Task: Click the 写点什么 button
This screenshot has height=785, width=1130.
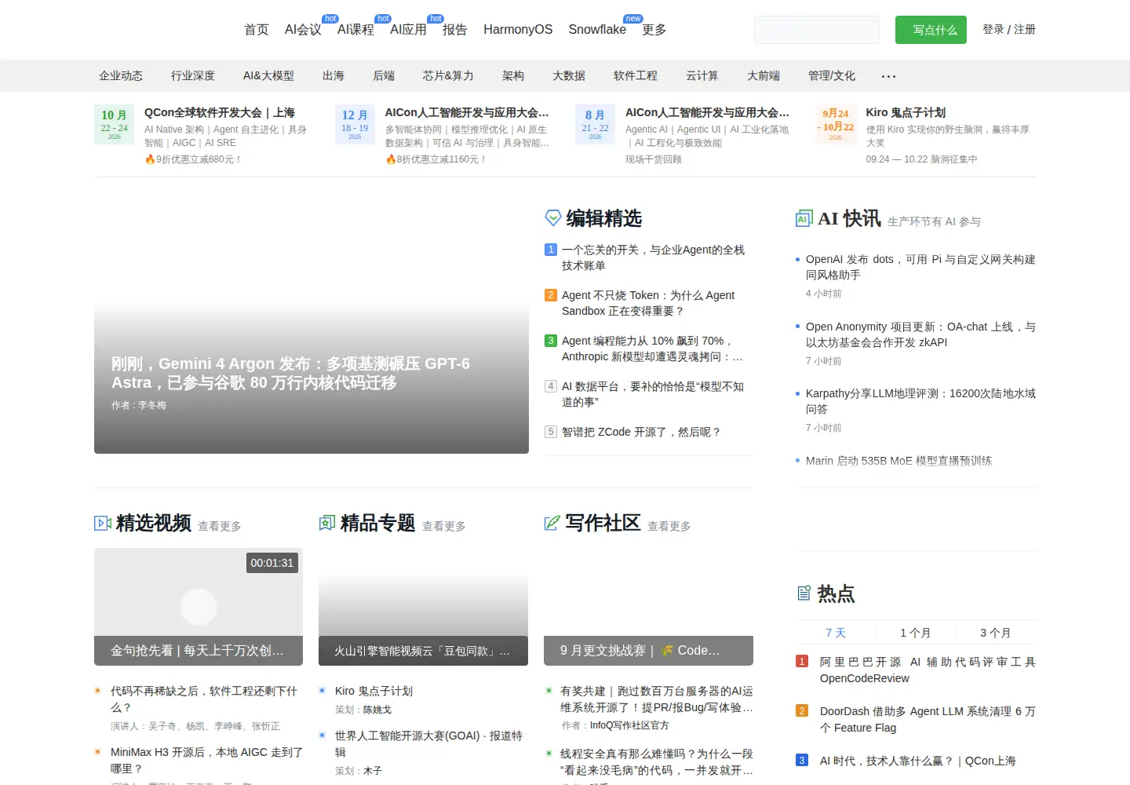Action: point(931,30)
